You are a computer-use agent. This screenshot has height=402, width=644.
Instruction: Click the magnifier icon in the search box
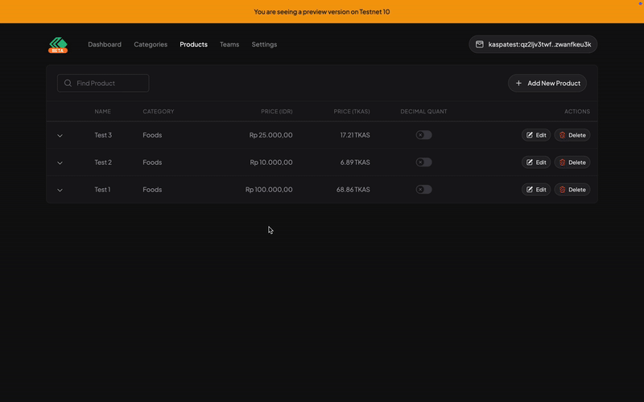pyautogui.click(x=68, y=83)
